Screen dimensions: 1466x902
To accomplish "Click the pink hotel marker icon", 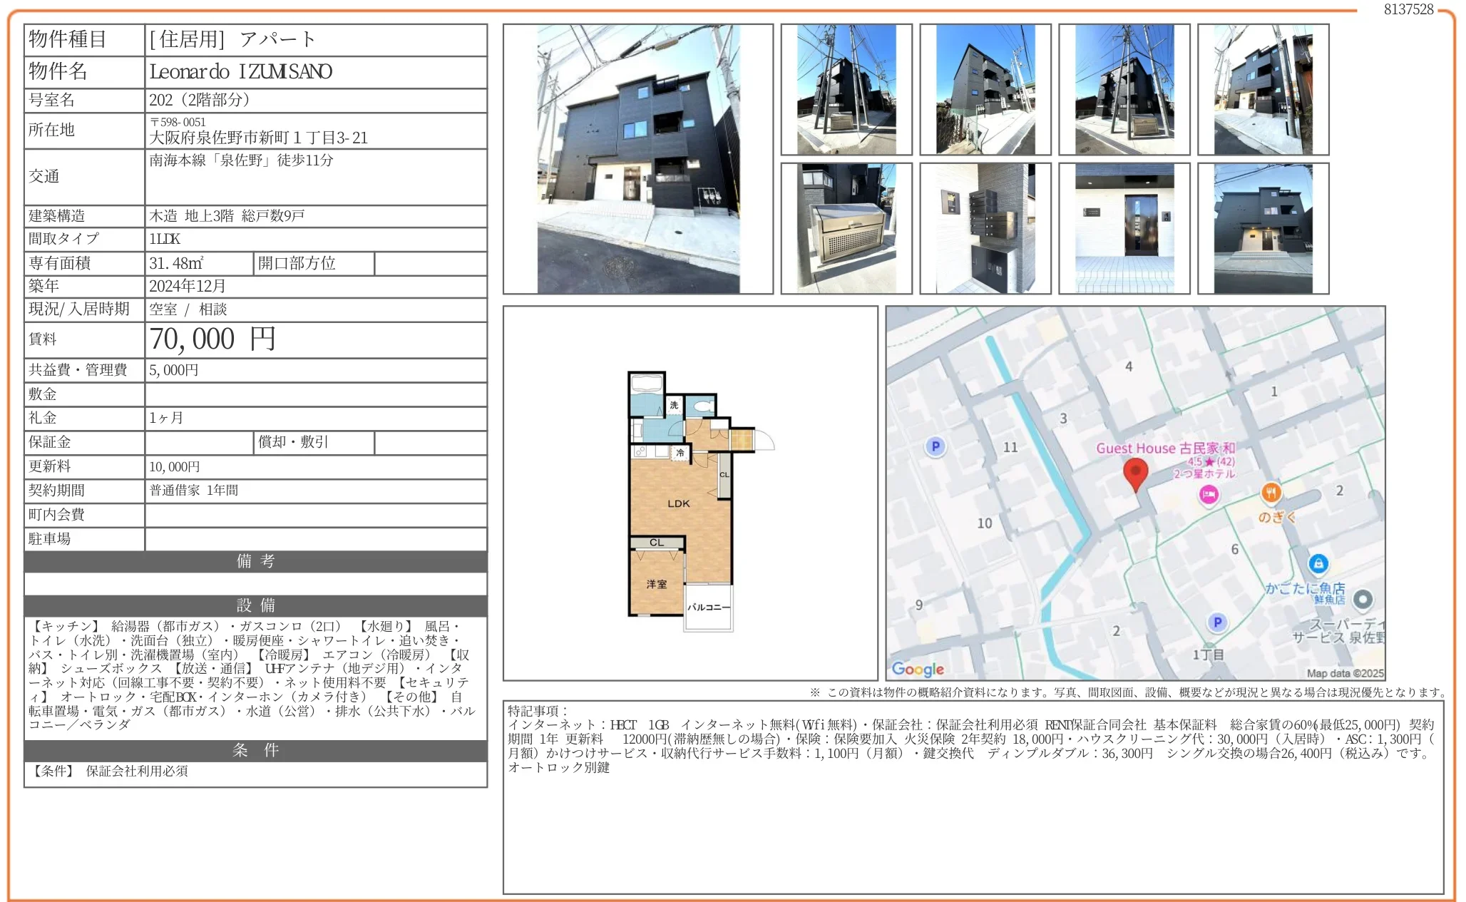I will pyautogui.click(x=1209, y=494).
